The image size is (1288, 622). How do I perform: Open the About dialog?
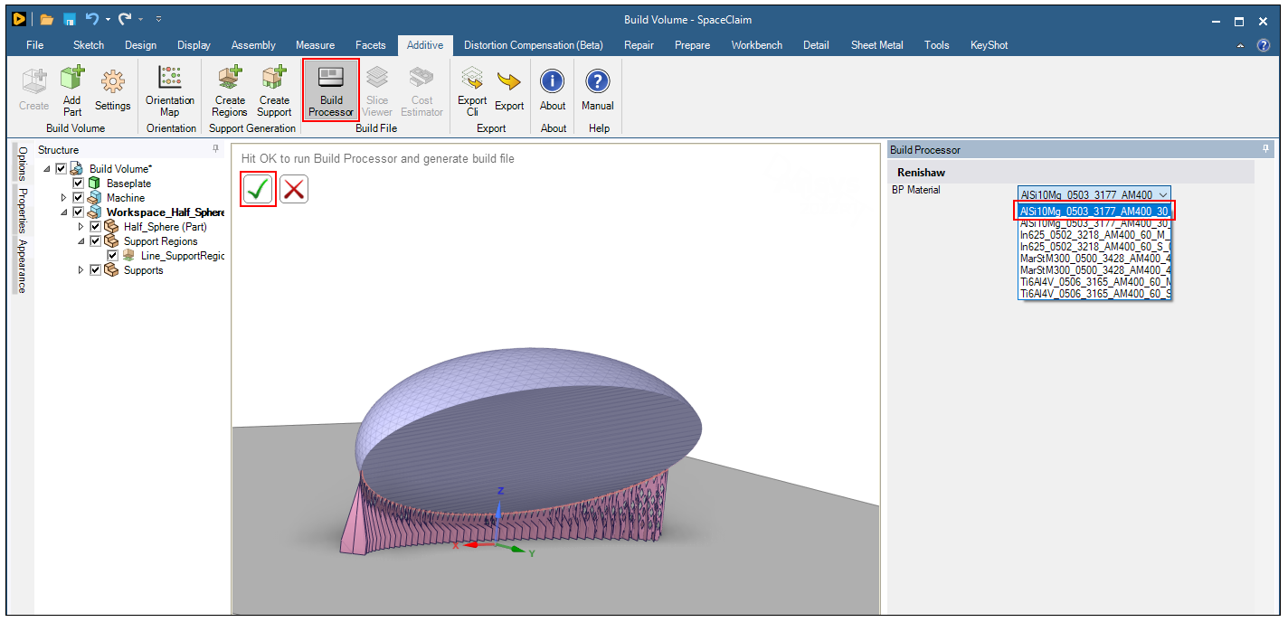coord(552,90)
